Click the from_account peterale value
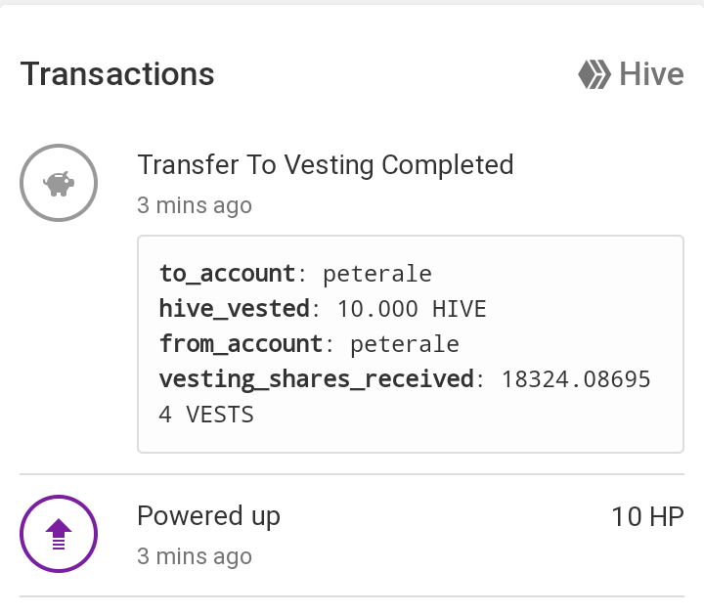 click(x=405, y=344)
